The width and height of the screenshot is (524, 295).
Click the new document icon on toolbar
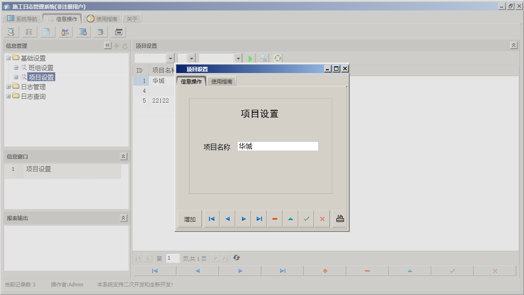pyautogui.click(x=47, y=32)
